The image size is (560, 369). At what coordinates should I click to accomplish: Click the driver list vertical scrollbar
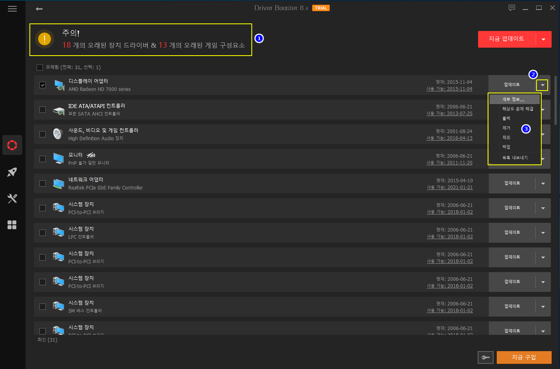[x=556, y=100]
